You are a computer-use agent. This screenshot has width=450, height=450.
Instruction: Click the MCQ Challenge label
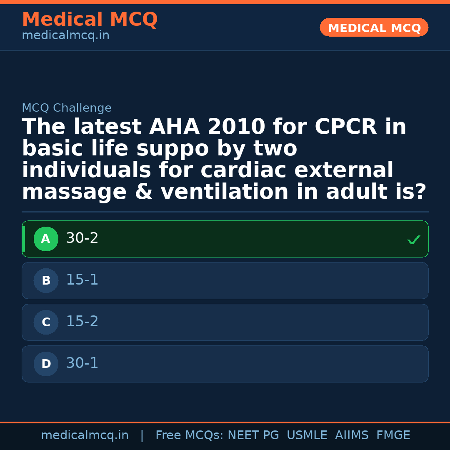67,108
